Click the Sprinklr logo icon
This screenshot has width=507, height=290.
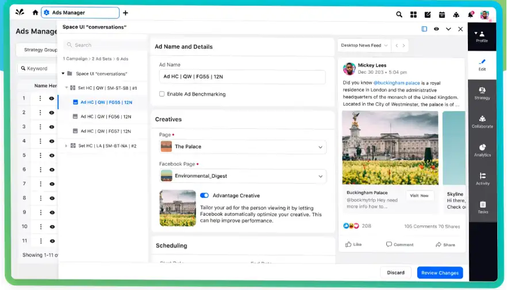click(20, 12)
